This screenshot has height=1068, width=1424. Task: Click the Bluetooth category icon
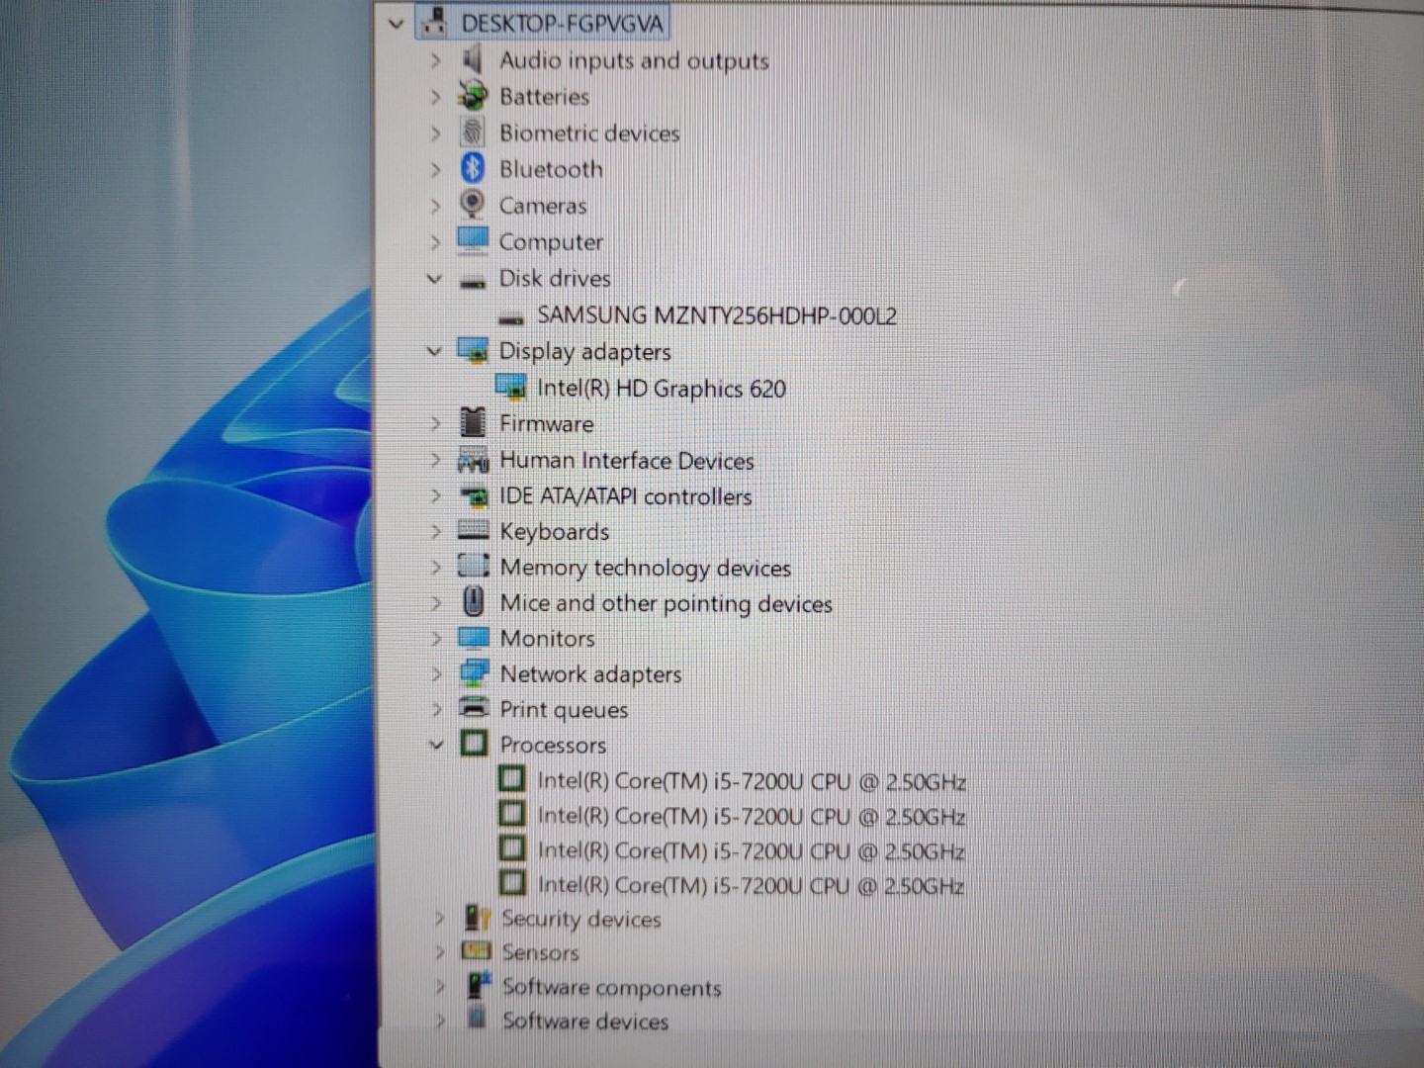coord(473,169)
